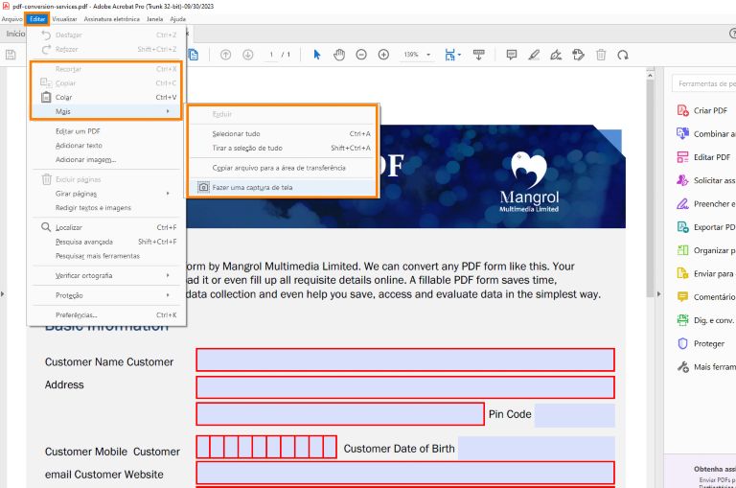Choose Selecionar tudo in submenu

pos(283,134)
